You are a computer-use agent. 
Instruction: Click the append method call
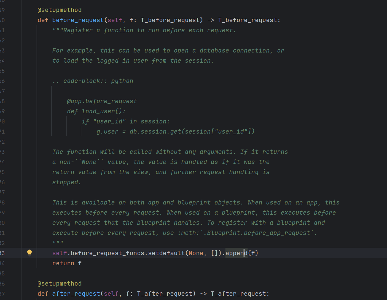pos(236,253)
